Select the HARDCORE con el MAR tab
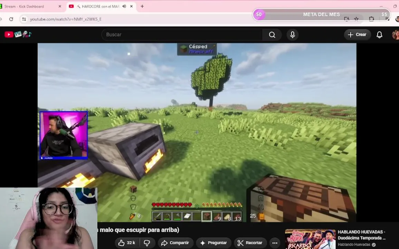The width and height of the screenshot is (399, 249). click(x=101, y=6)
